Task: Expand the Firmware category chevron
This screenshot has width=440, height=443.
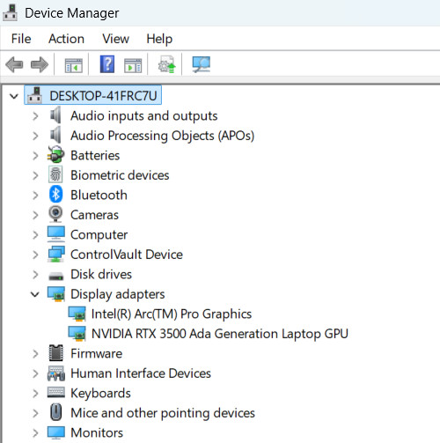Action: click(x=35, y=354)
